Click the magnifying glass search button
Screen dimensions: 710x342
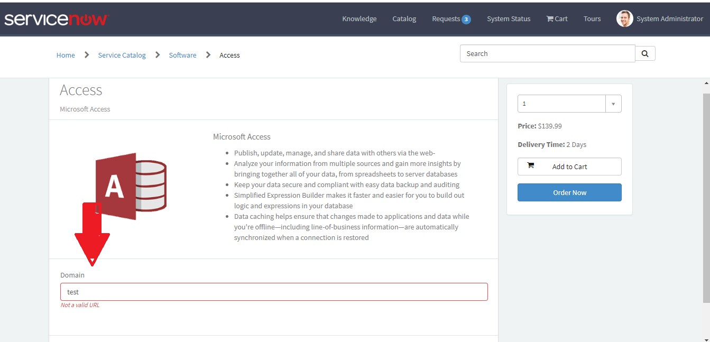pyautogui.click(x=645, y=53)
